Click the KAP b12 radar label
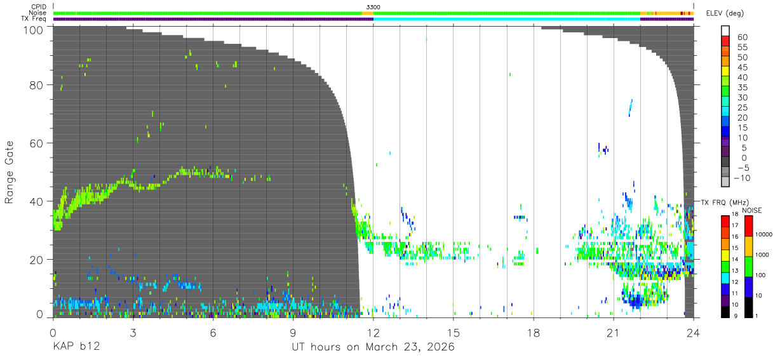Viewport: 780px width, 360px height. click(76, 347)
